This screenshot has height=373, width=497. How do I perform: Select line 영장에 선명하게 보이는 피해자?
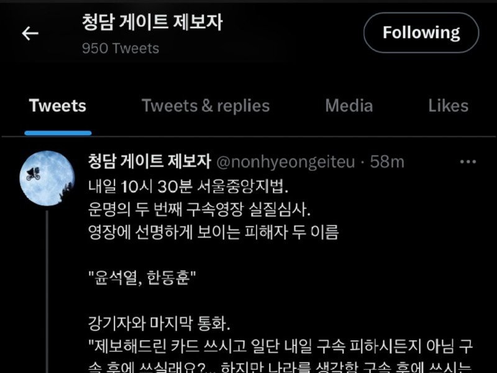(x=214, y=232)
